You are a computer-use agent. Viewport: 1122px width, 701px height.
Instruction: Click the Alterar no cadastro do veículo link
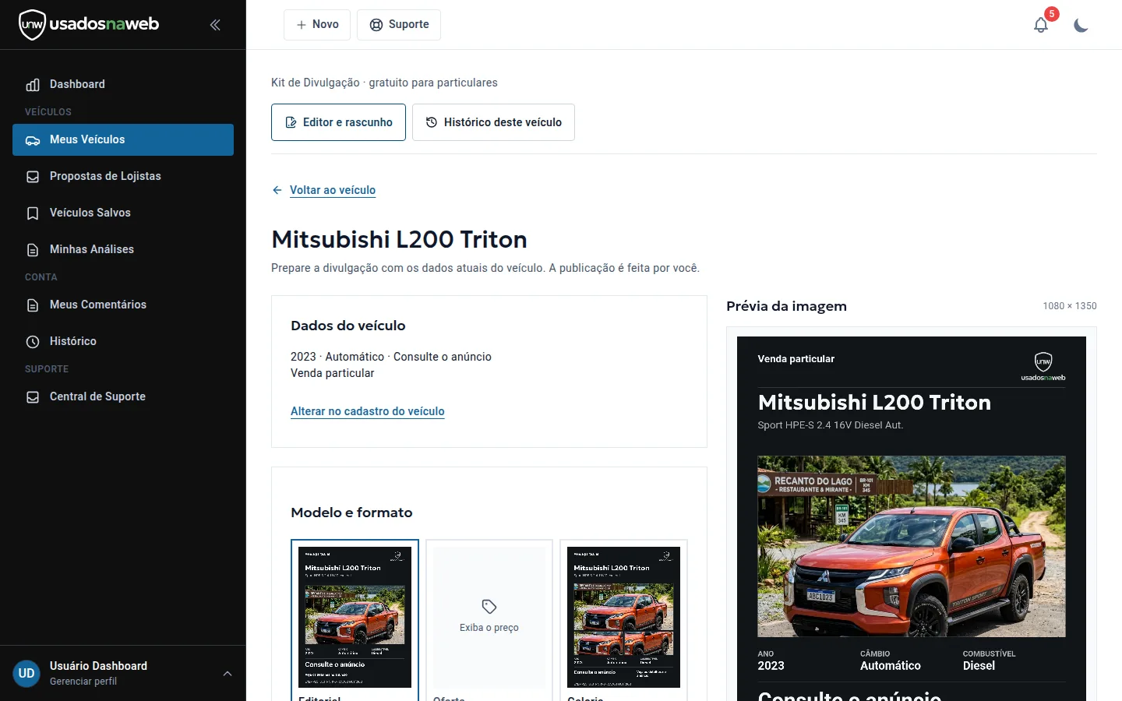click(x=368, y=411)
